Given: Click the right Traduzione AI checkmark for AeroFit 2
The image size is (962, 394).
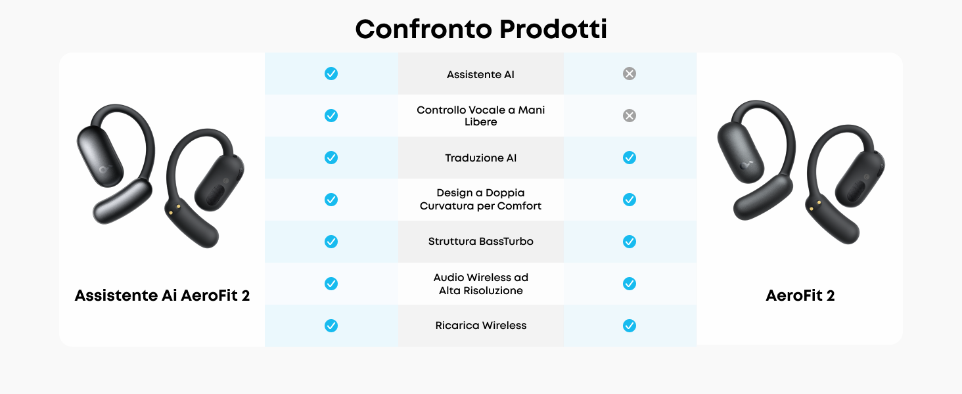Looking at the screenshot, I should (x=630, y=158).
